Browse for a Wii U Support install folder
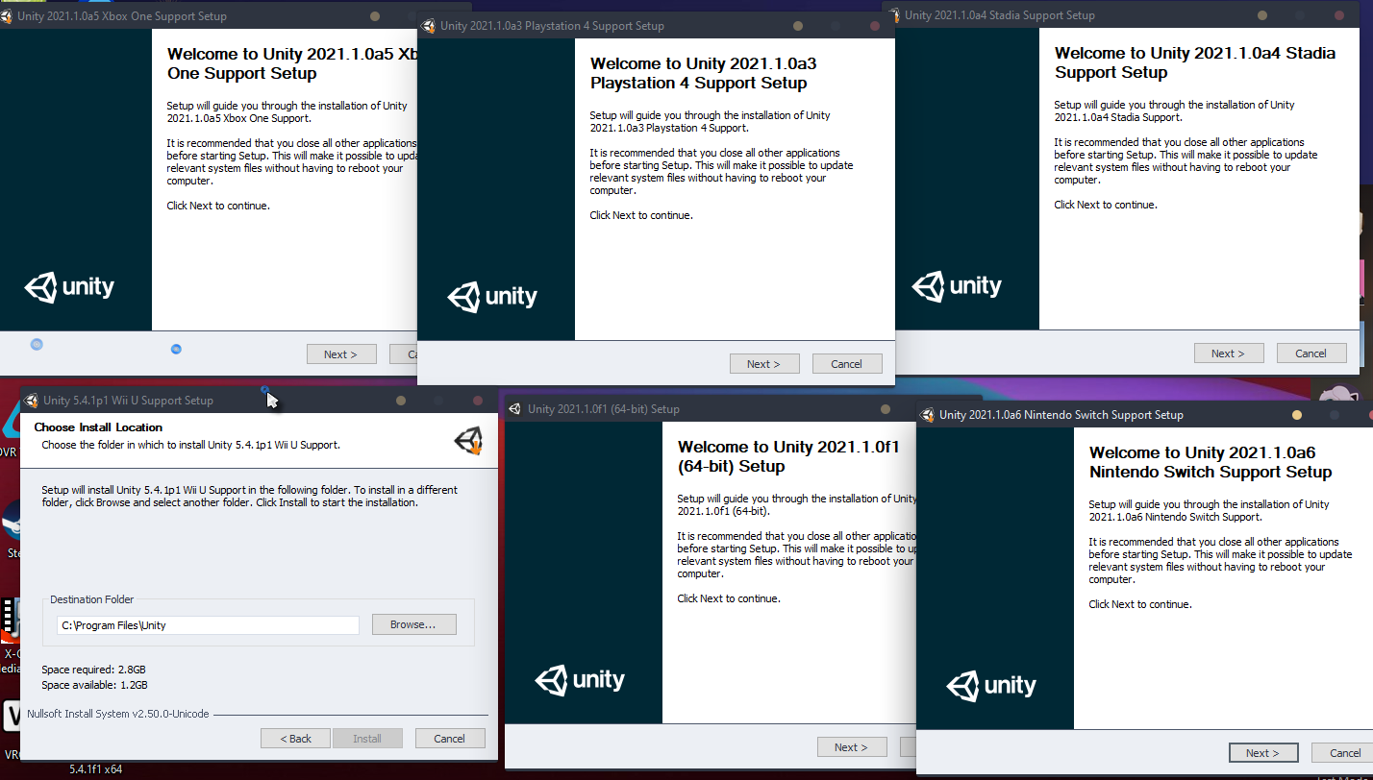The image size is (1373, 780). [x=413, y=624]
